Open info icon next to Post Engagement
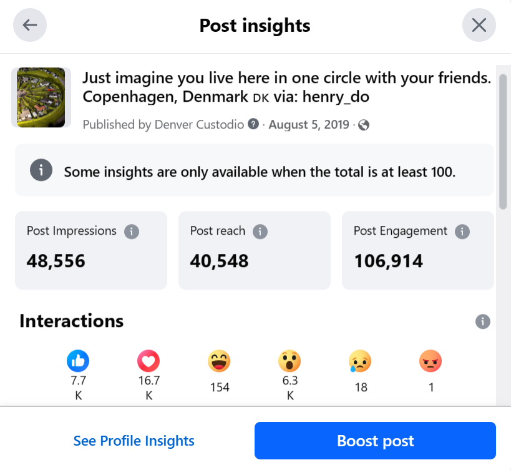This screenshot has width=511, height=470. [462, 232]
